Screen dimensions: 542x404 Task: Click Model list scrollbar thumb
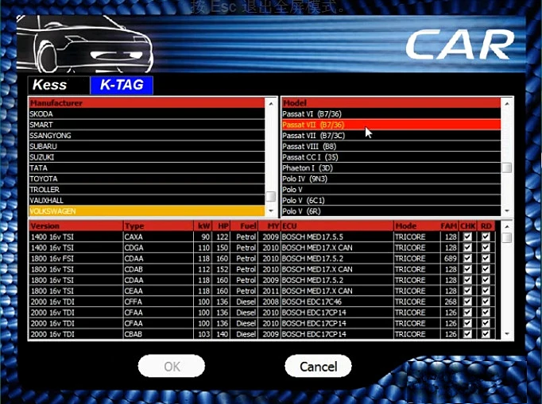pos(507,167)
